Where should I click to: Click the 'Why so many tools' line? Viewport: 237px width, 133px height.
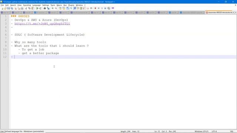(29, 42)
